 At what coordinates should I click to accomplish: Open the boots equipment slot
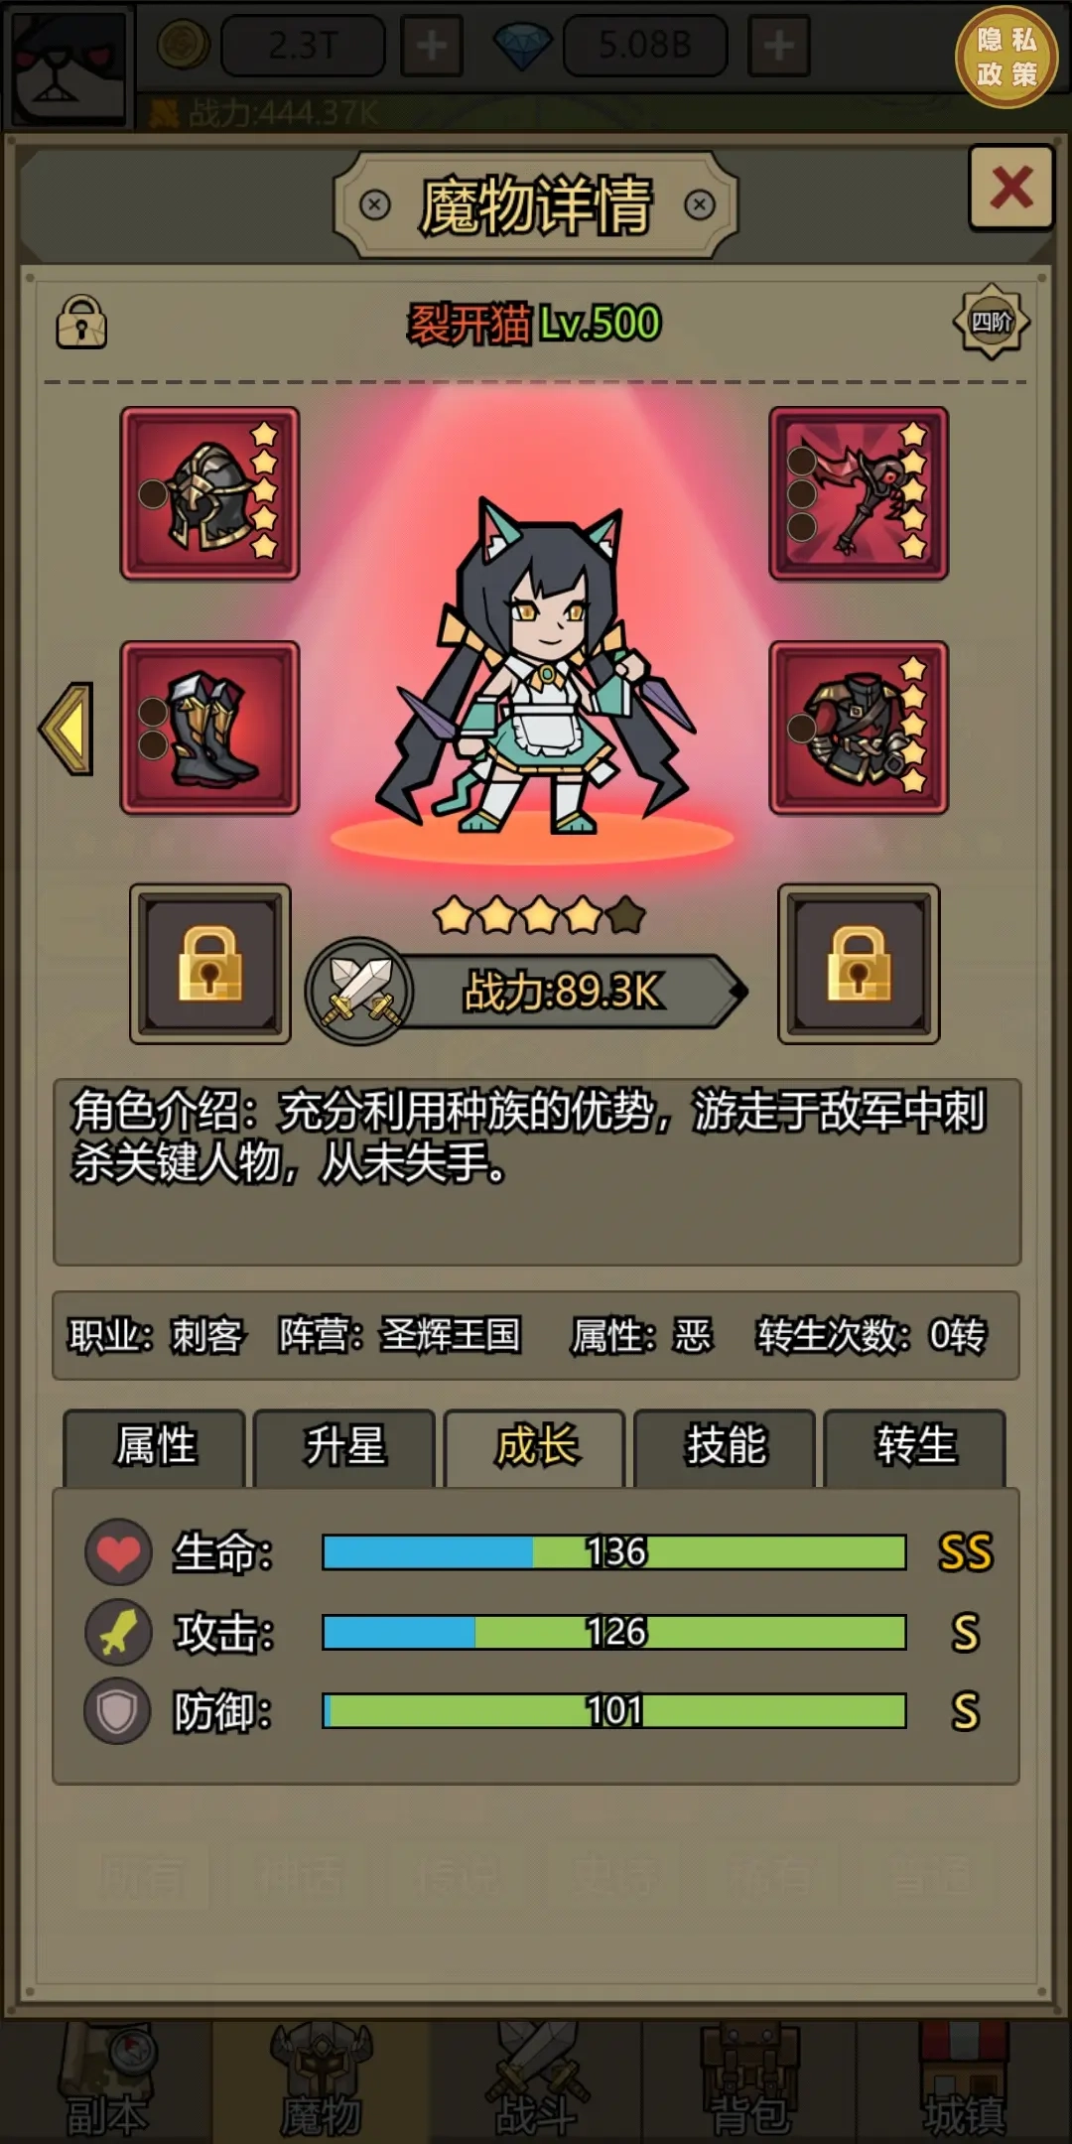click(209, 728)
